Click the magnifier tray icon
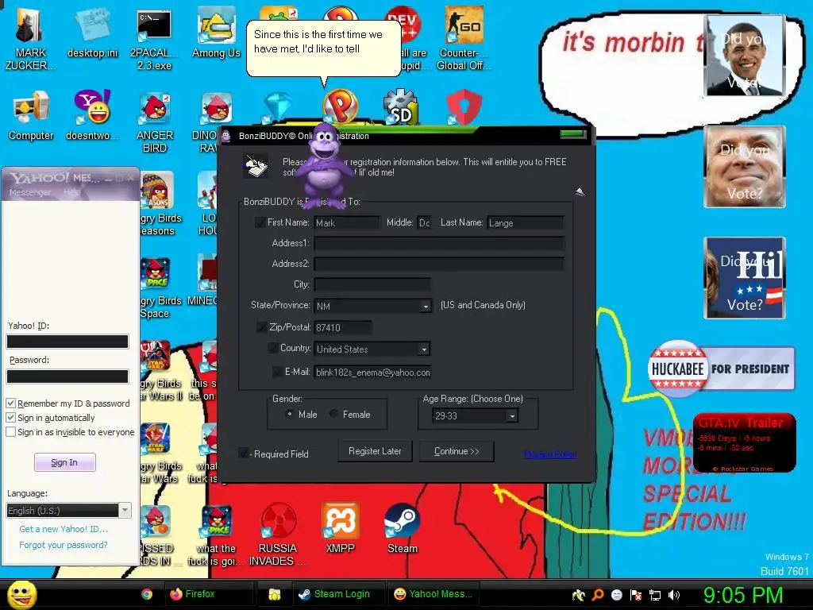This screenshot has height=610, width=813. click(x=598, y=595)
